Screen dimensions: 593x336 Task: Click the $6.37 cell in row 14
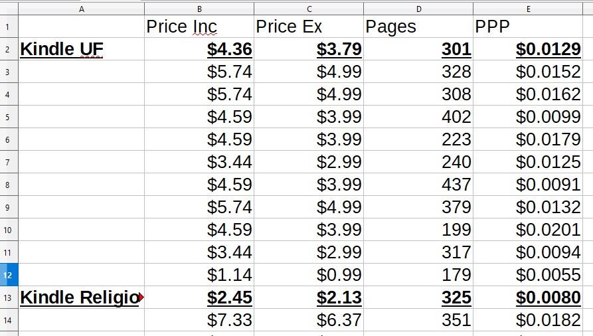[309, 320]
